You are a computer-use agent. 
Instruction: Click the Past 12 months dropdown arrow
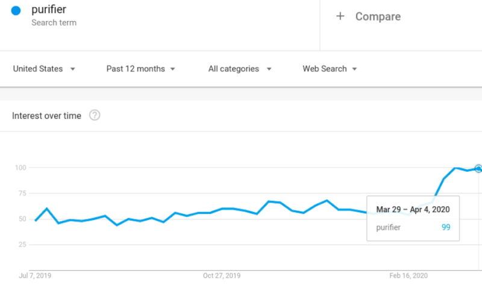pos(173,69)
